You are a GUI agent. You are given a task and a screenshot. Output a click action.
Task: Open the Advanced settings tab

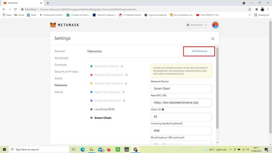pyautogui.click(x=61, y=58)
